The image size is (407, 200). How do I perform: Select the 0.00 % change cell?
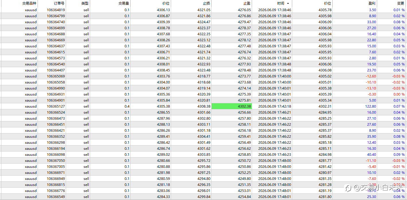point(399,94)
